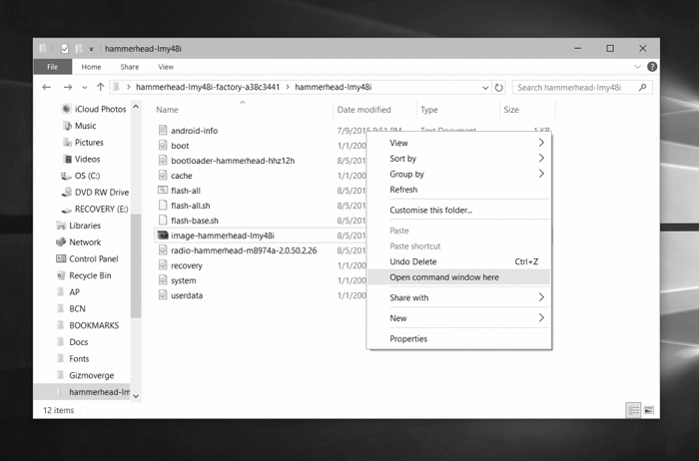Switch to large icons view
The width and height of the screenshot is (699, 461).
pyautogui.click(x=648, y=410)
